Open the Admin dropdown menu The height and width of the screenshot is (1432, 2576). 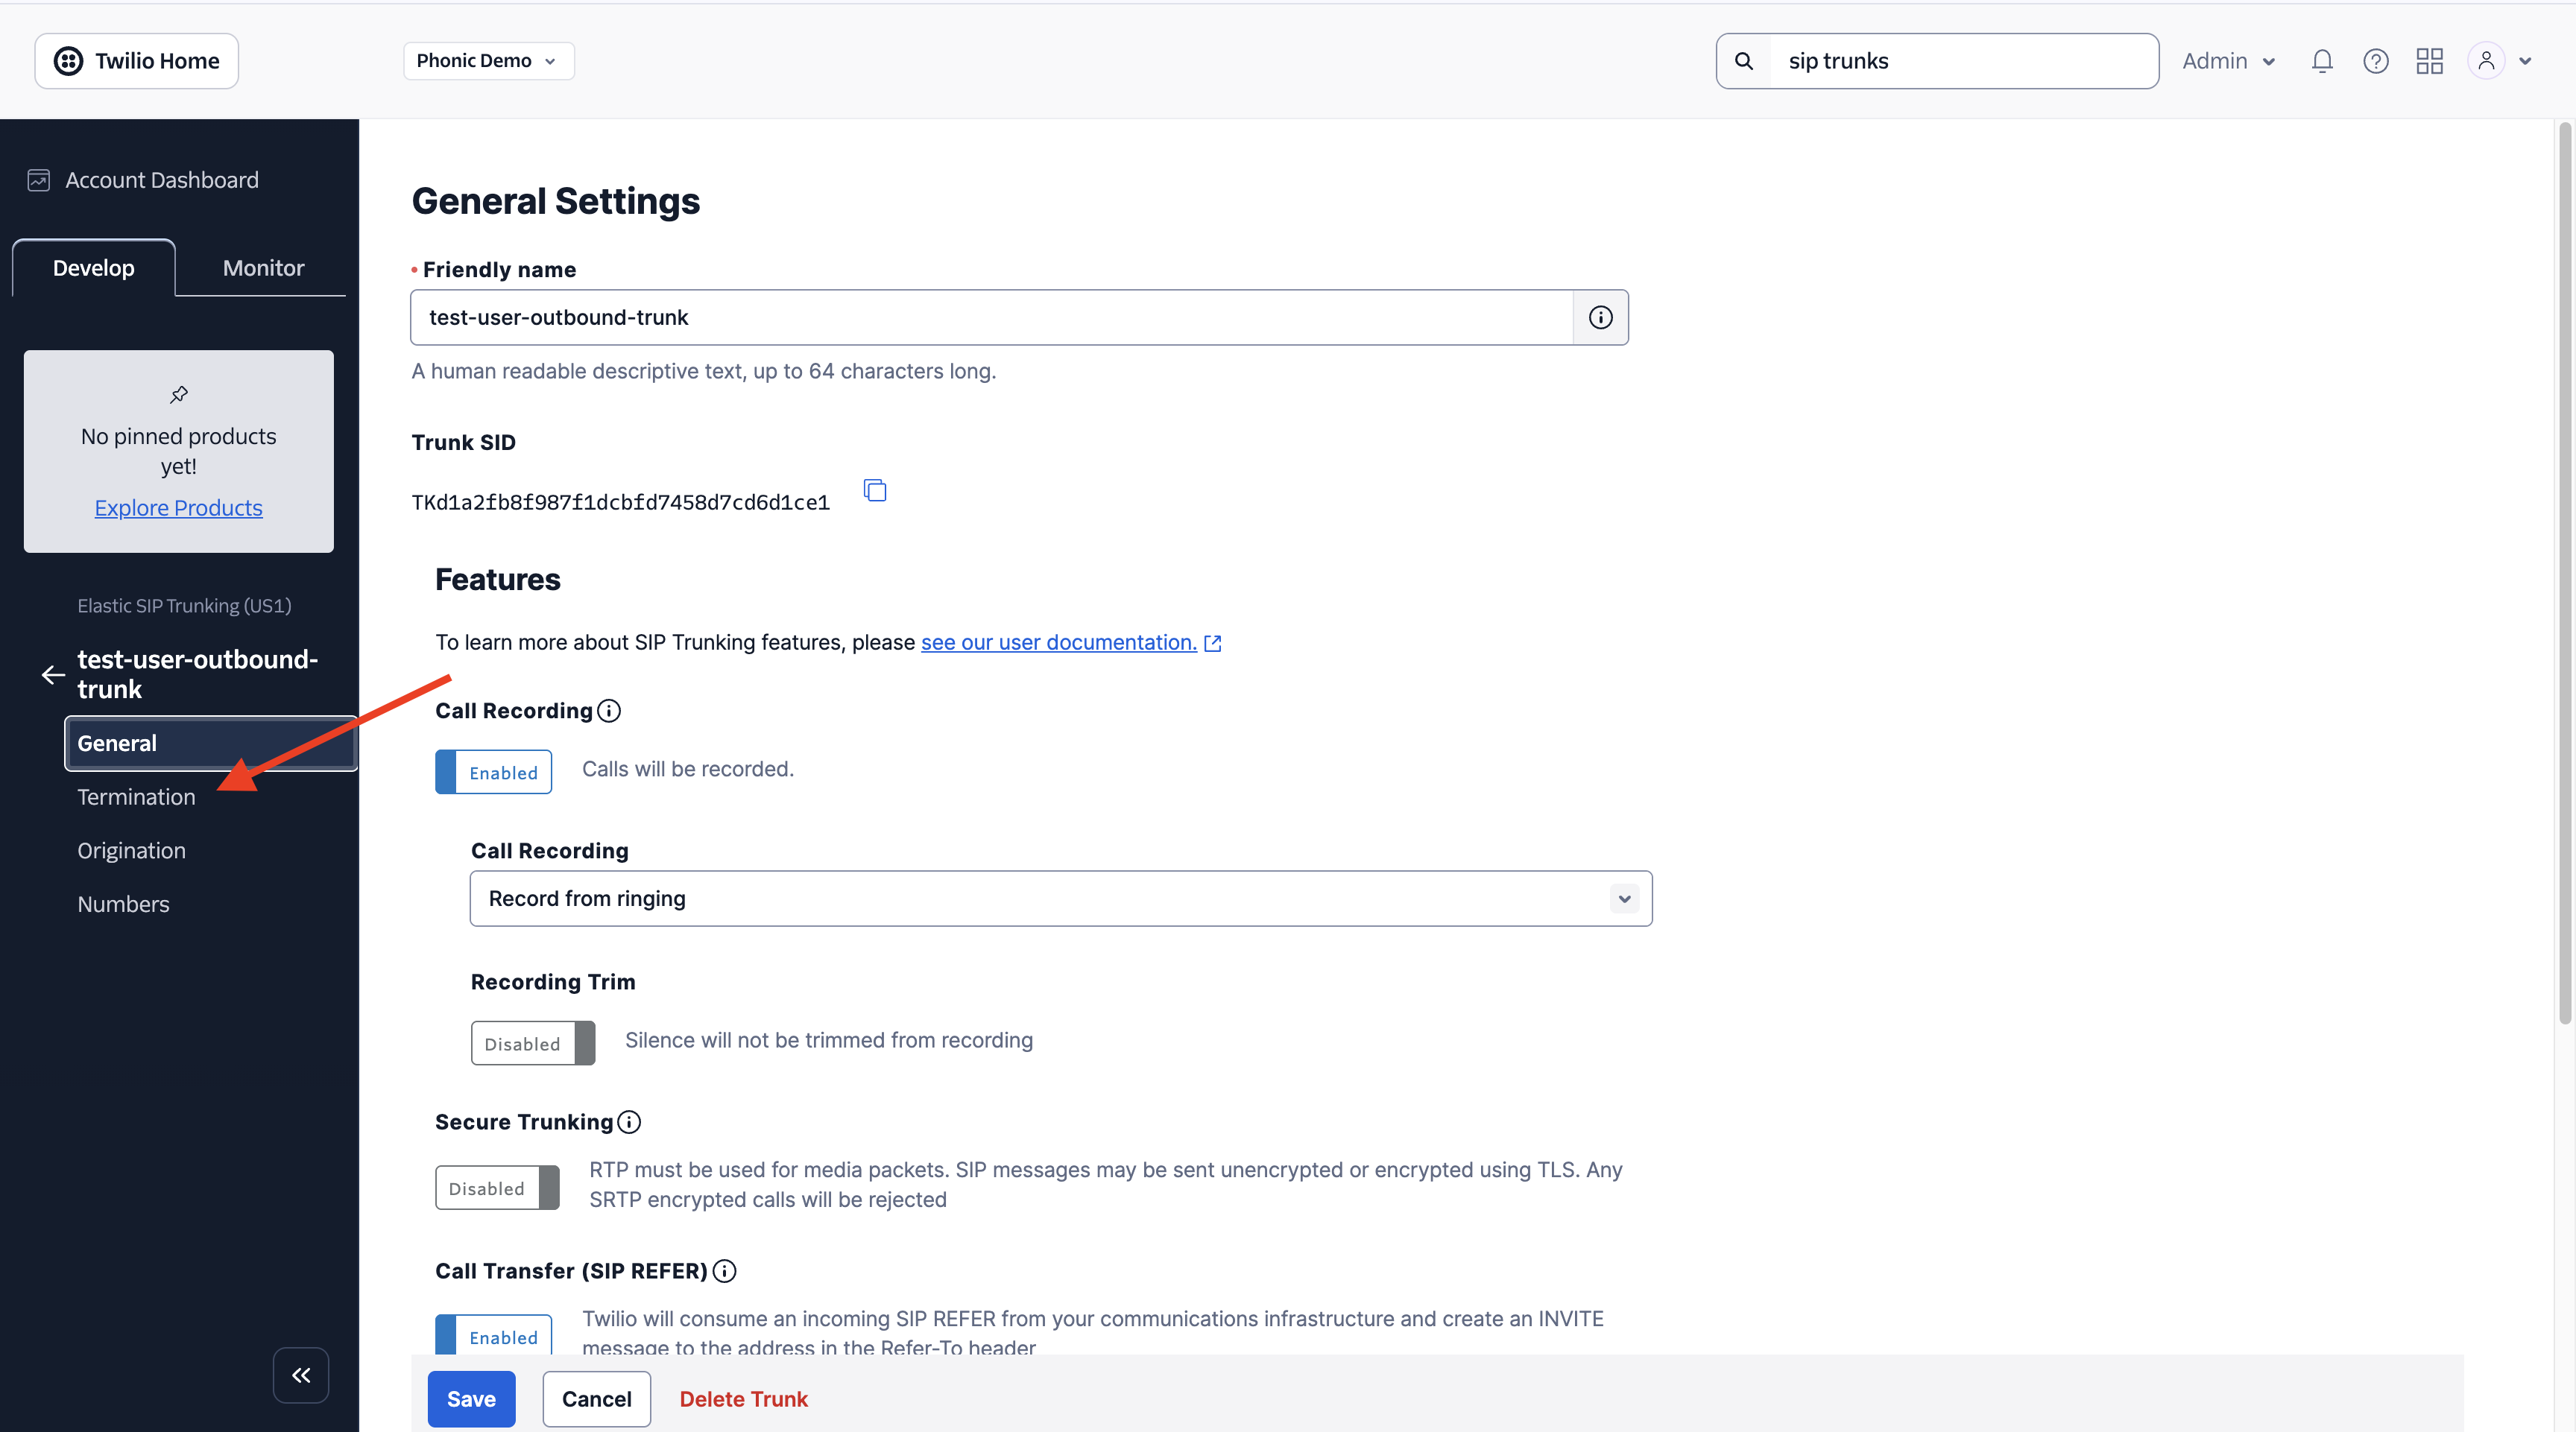(2228, 61)
